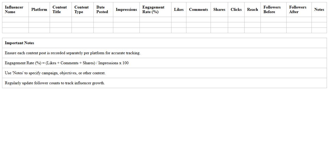The height and width of the screenshot is (167, 329).
Task: Click the Date Posted column header
Action: 102,10
